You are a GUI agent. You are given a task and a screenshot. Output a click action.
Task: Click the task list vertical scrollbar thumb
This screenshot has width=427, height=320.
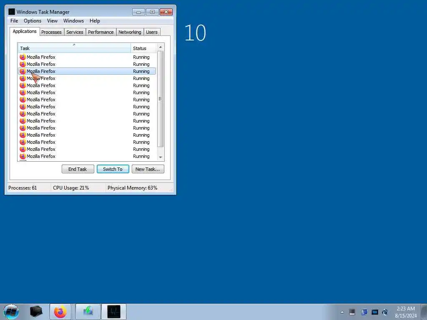pyautogui.click(x=161, y=99)
